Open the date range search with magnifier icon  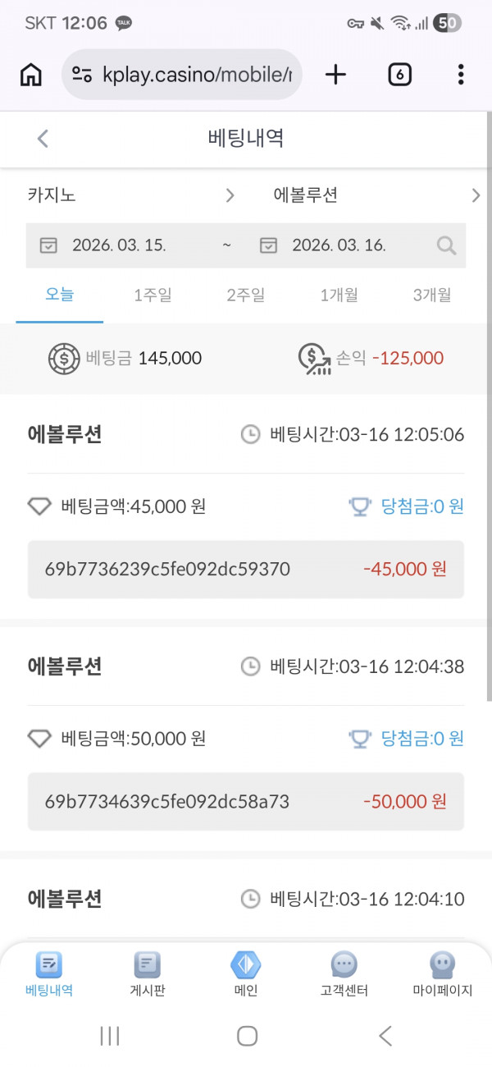click(445, 245)
